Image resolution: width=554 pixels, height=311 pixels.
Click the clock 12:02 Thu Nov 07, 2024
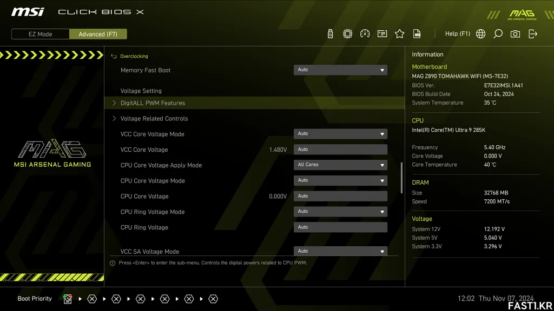496,298
